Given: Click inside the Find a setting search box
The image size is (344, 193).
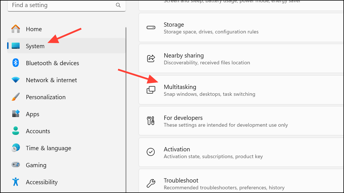Looking at the screenshot, I should pos(57,5).
